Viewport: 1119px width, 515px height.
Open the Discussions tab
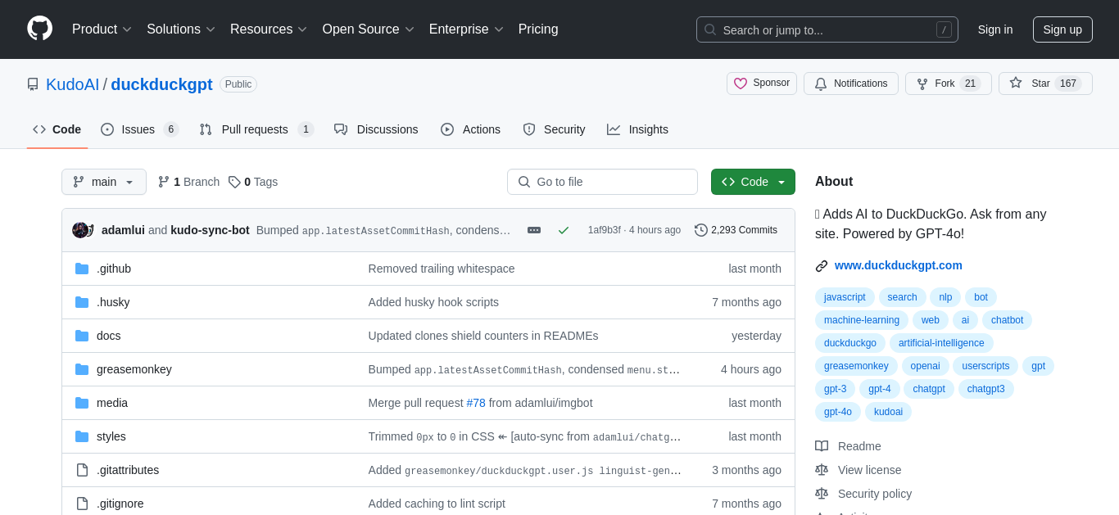coord(376,129)
